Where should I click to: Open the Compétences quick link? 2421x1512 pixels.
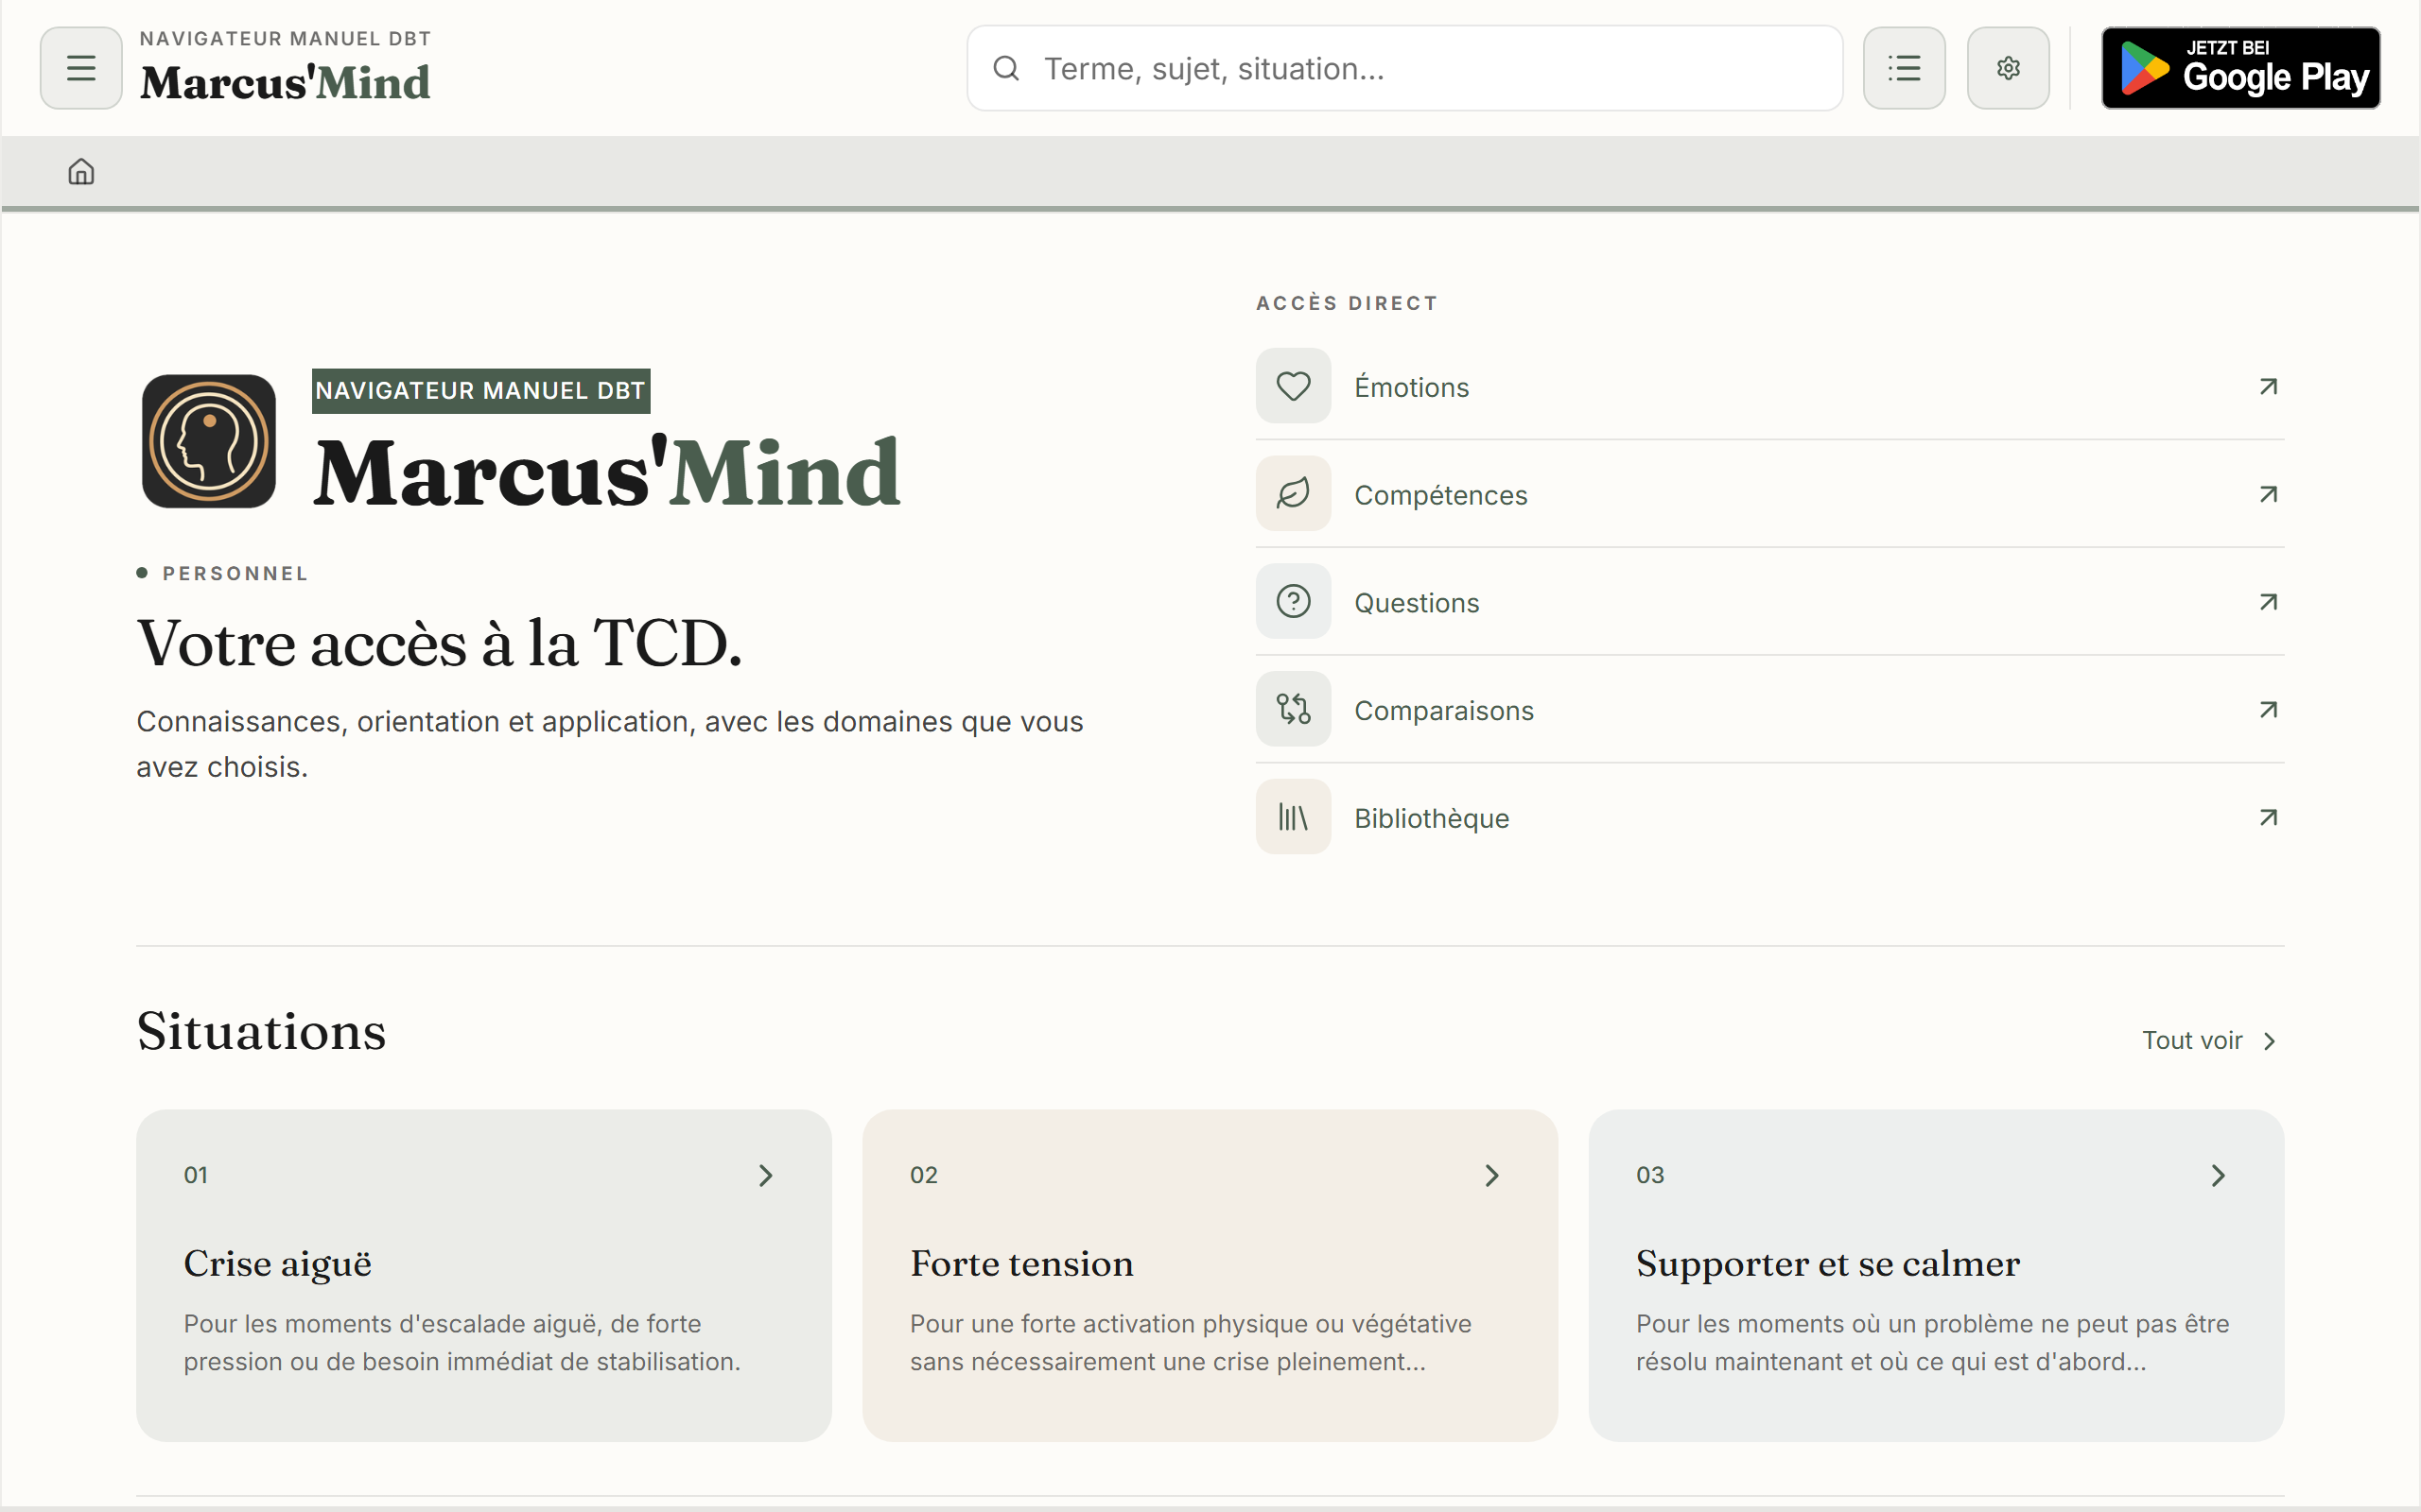point(1769,494)
